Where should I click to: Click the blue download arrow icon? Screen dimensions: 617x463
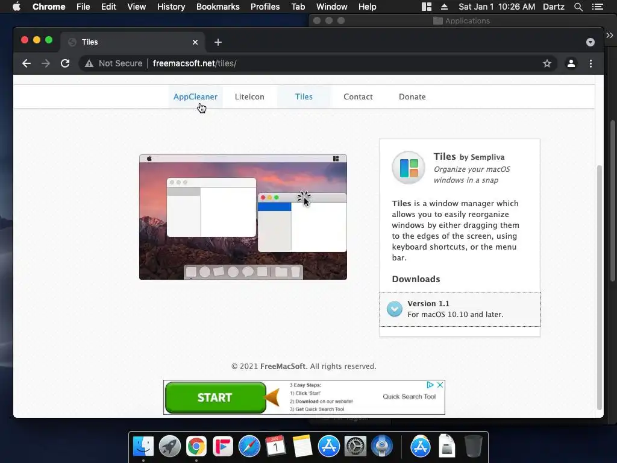(394, 309)
